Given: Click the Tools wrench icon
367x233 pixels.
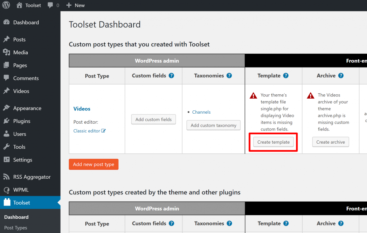Looking at the screenshot, I should [6, 147].
